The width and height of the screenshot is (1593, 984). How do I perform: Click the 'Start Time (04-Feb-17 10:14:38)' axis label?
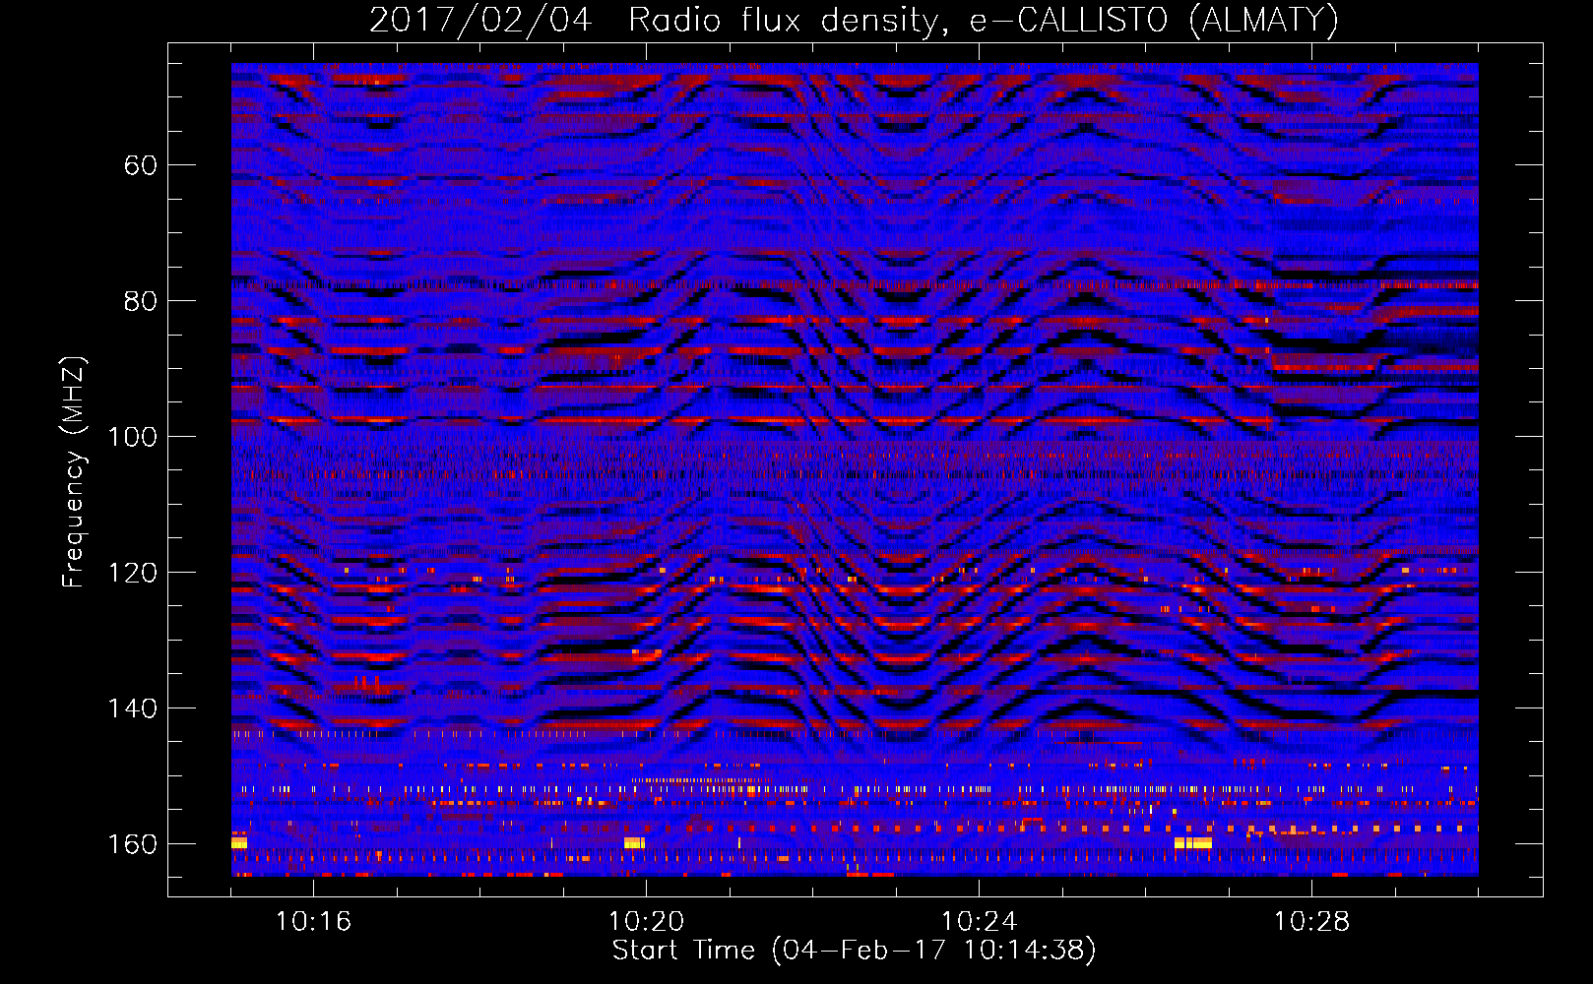point(854,951)
